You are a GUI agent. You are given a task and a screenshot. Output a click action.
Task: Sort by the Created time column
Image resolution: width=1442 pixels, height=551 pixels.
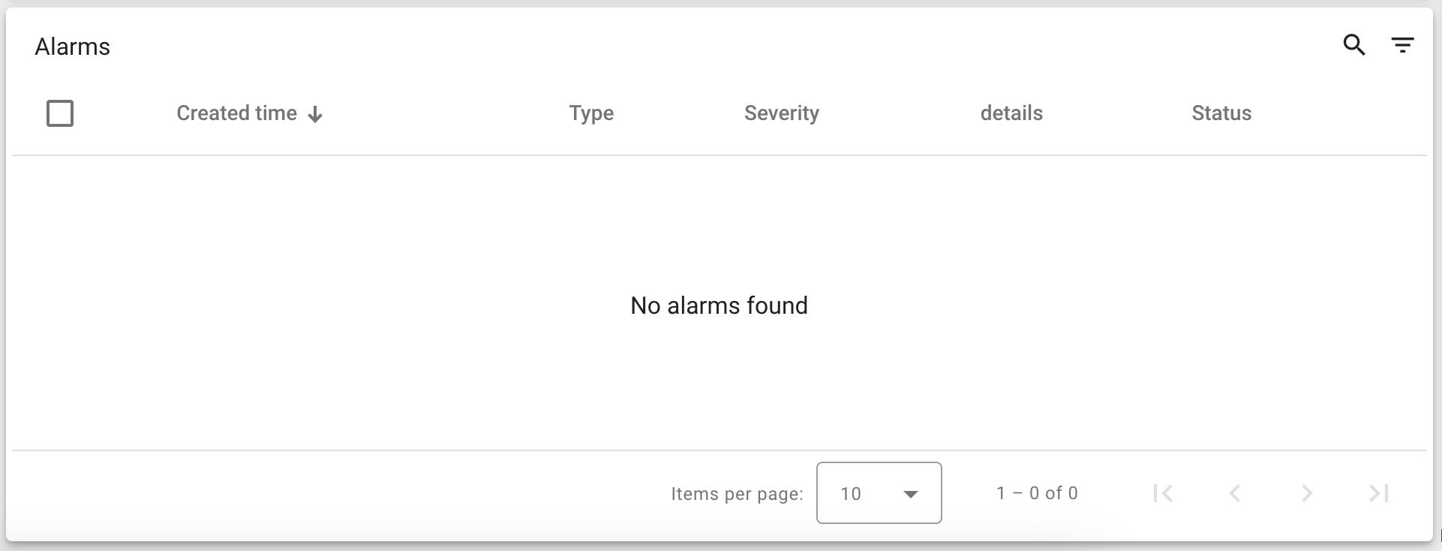(x=236, y=113)
